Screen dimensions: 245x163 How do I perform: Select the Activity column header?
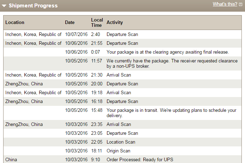pos(115,23)
